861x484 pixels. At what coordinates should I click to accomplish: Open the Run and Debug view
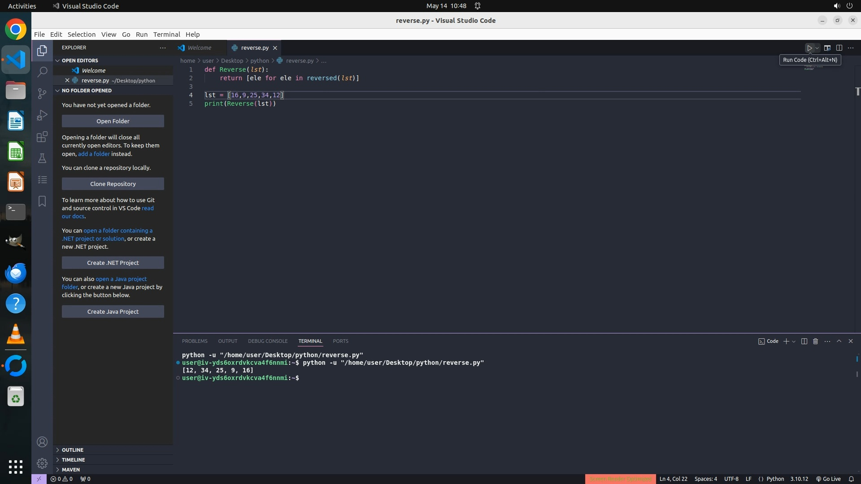(42, 115)
